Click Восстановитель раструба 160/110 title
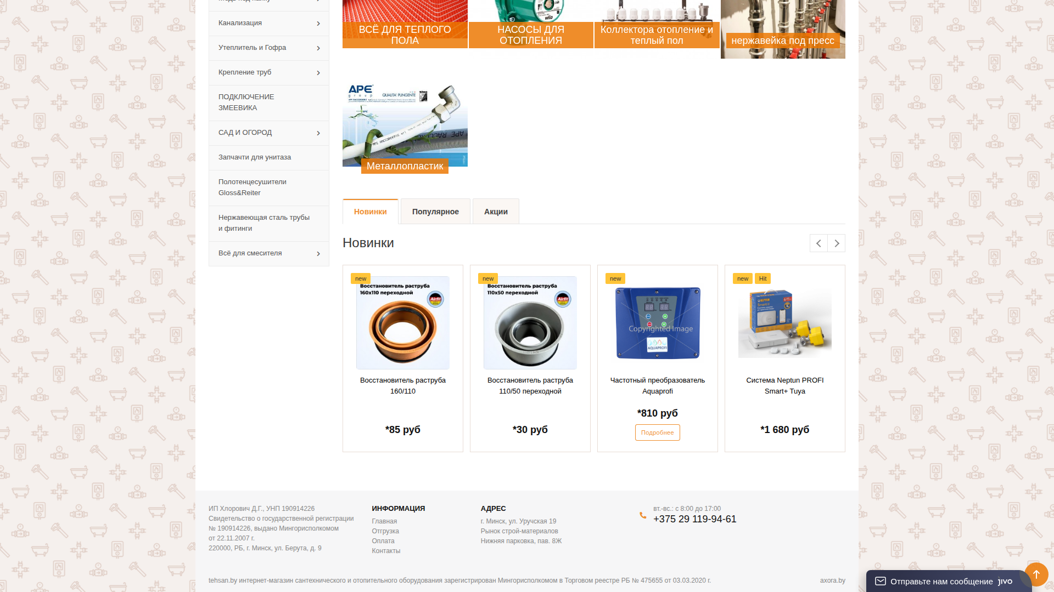This screenshot has height=592, width=1054. (x=403, y=386)
